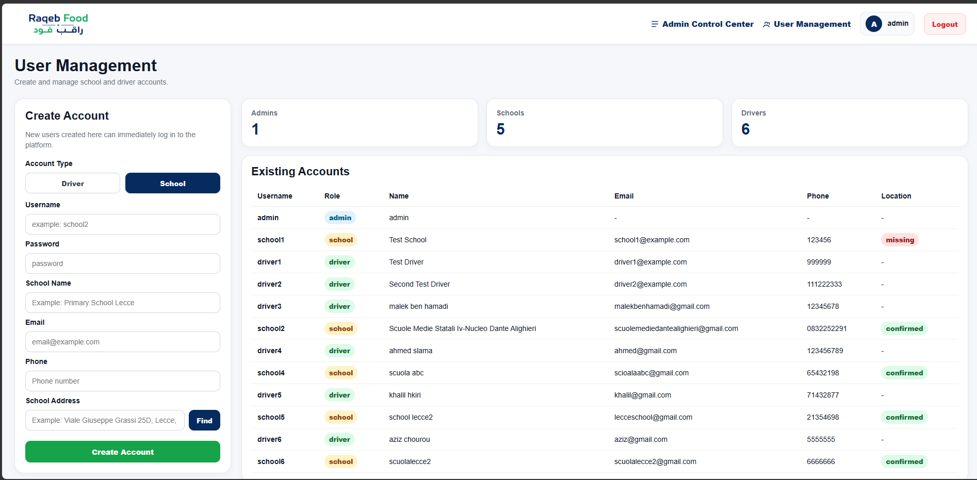This screenshot has height=480, width=977.
Task: Click the Find address button
Action: pos(204,420)
